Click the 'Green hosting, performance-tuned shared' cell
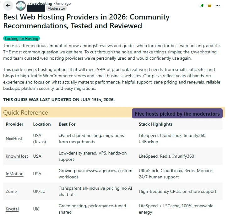Image resolution: width=228 pixels, height=218 pixels. click(92, 209)
